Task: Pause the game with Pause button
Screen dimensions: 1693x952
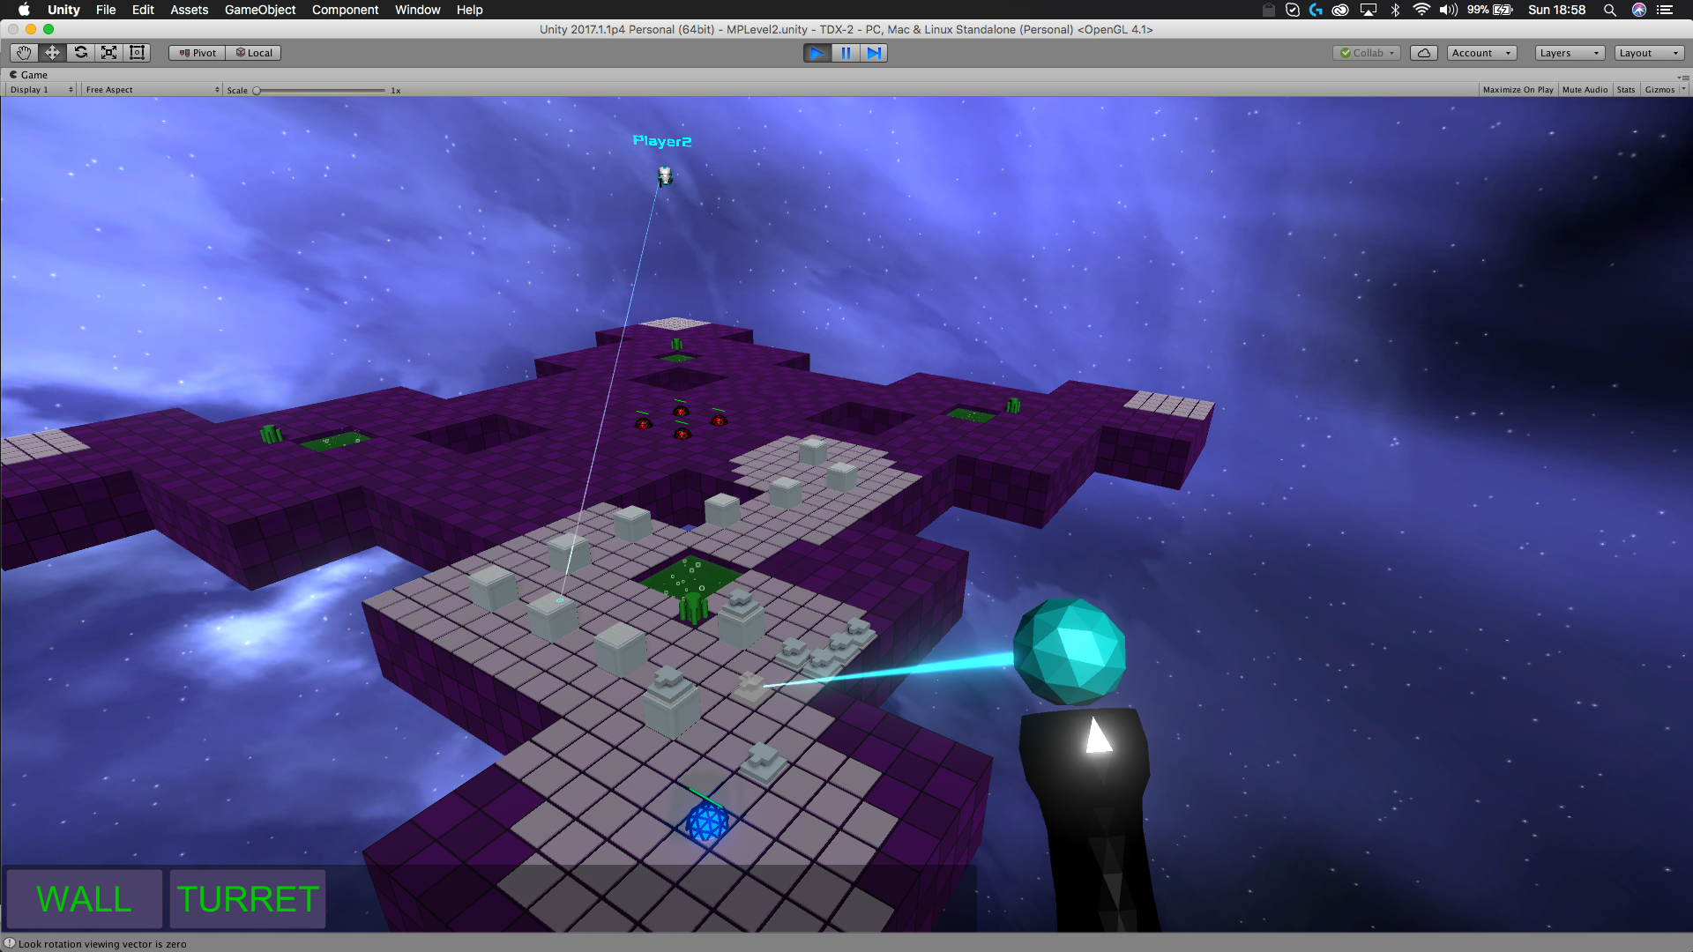Action: 845,53
